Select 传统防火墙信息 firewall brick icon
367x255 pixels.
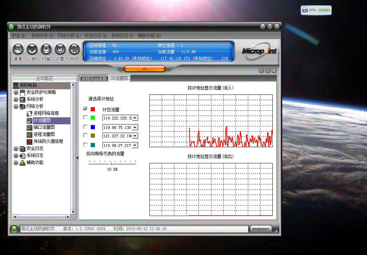(x=30, y=141)
